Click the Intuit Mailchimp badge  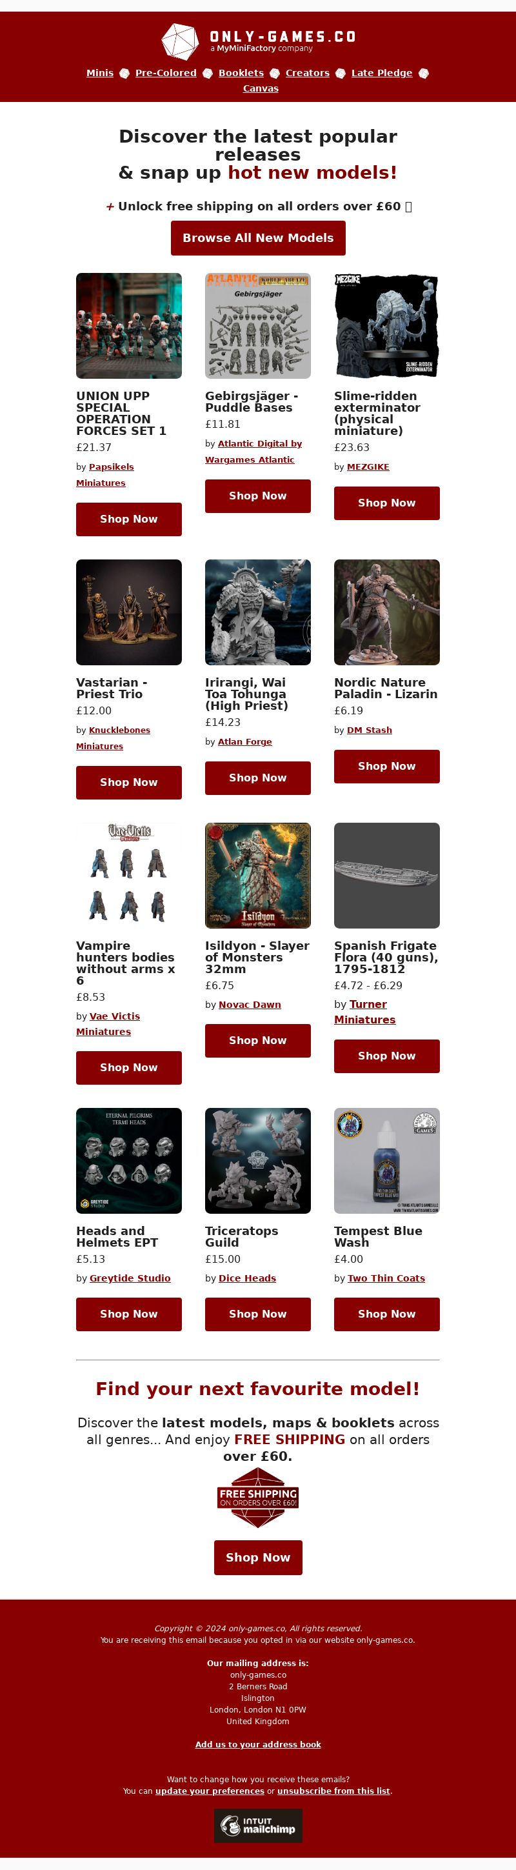(257, 1825)
